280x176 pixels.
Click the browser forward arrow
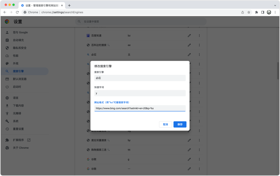(11, 12)
